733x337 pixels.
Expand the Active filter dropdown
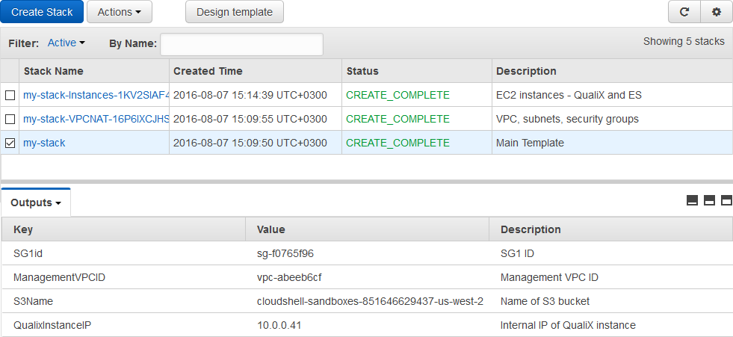coord(66,43)
